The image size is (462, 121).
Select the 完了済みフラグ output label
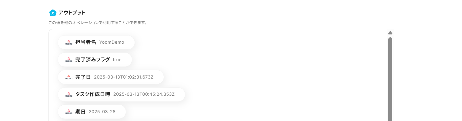pos(92,60)
